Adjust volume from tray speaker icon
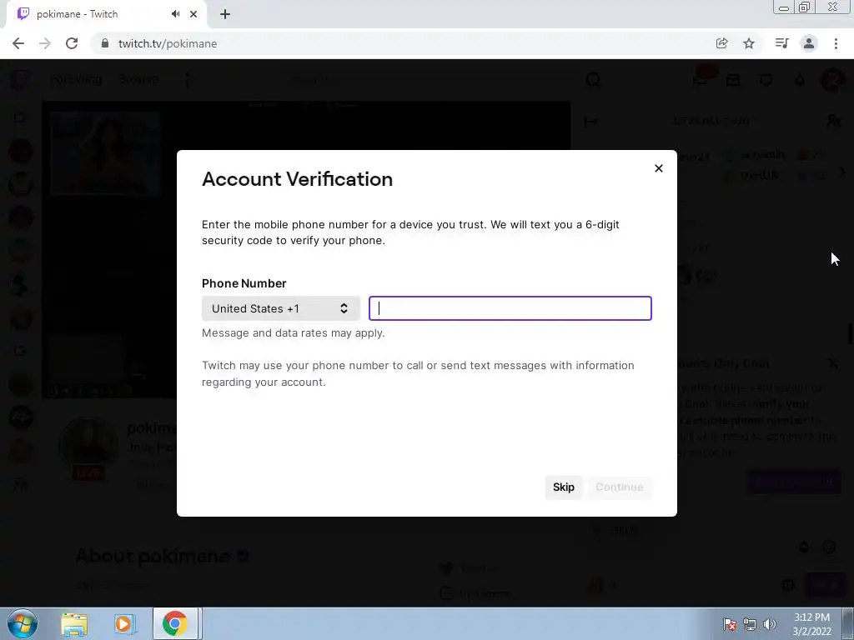Screen dimensions: 854x640 click(770, 624)
